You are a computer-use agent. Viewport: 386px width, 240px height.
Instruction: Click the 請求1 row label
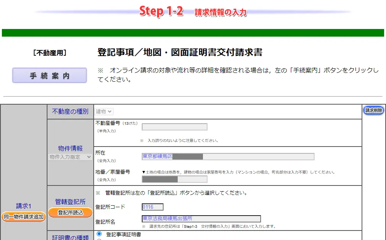(24, 206)
